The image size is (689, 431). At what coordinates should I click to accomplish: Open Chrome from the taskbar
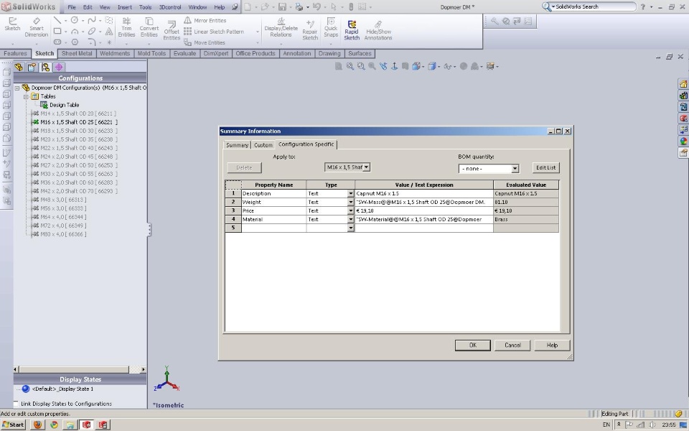coord(54,425)
